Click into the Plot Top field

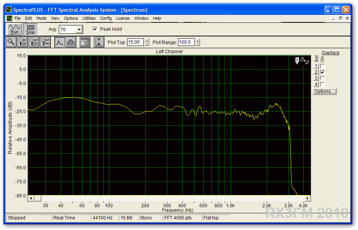136,42
